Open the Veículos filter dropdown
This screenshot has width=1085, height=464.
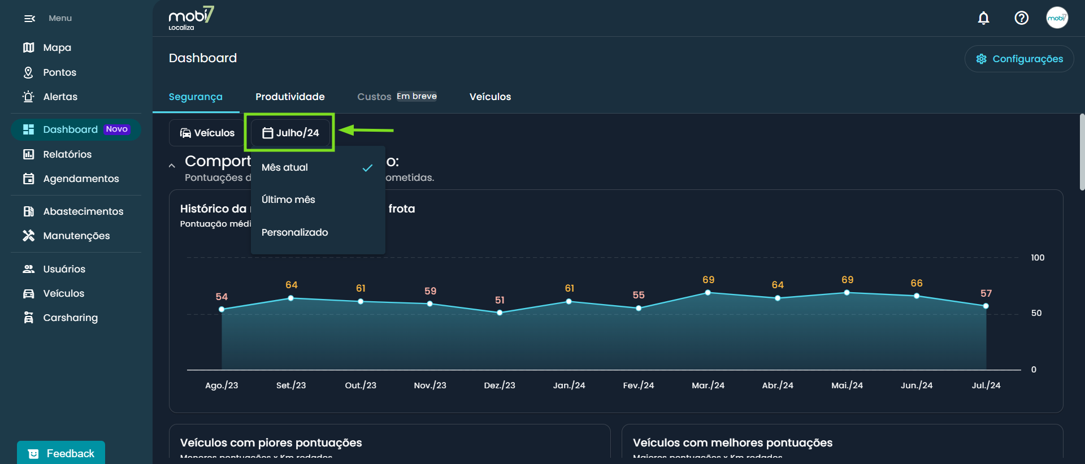pos(207,133)
